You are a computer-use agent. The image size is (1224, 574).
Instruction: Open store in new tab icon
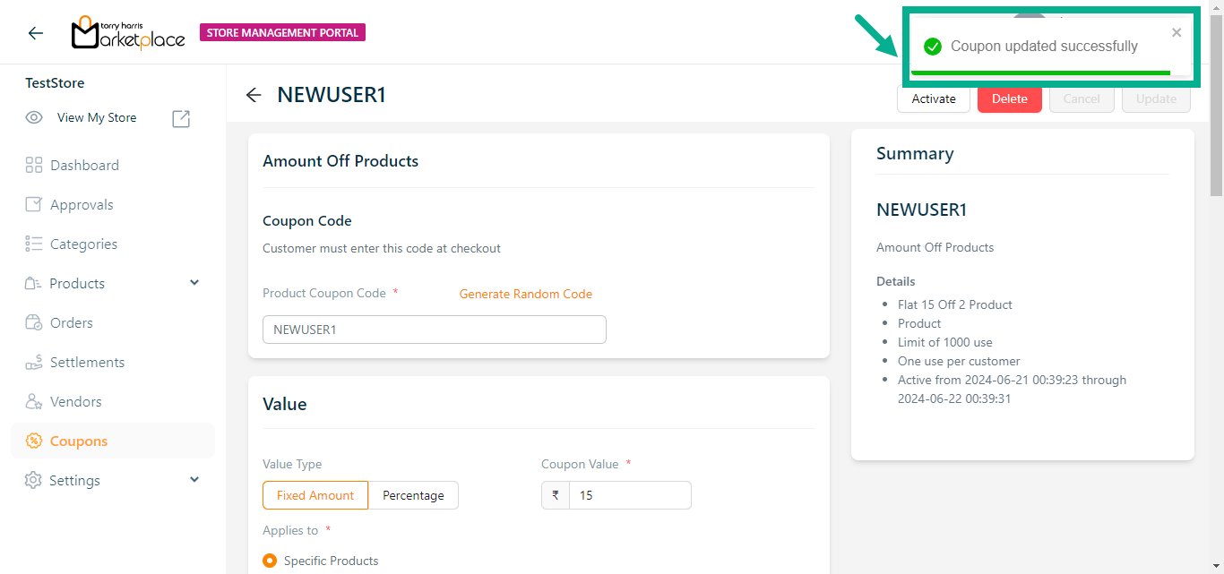point(181,118)
